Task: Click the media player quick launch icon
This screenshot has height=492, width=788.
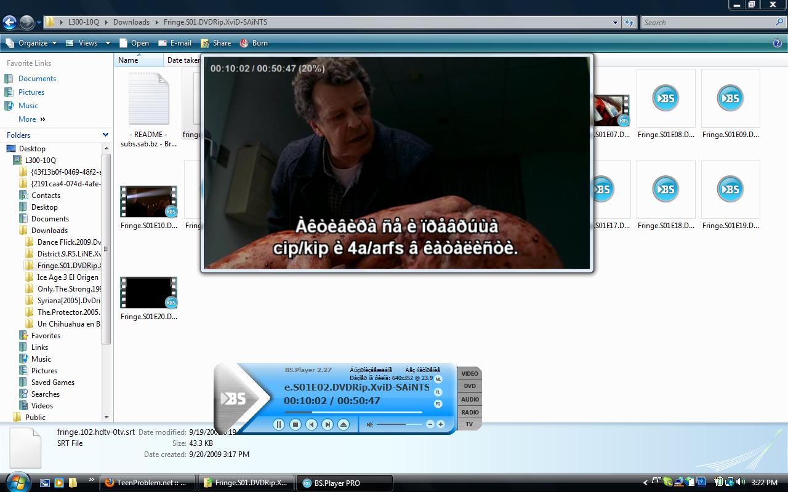Action: pos(59,483)
